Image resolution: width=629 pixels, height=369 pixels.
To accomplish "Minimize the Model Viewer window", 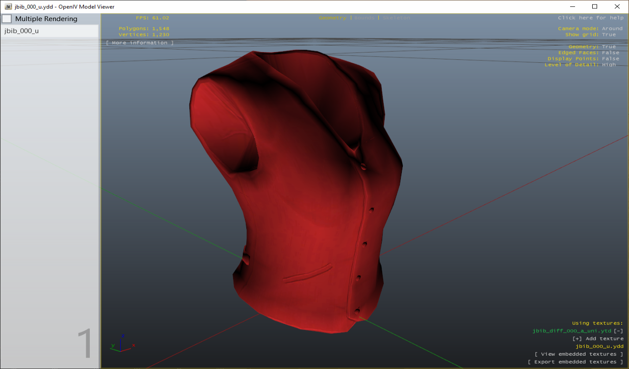I will tap(572, 6).
